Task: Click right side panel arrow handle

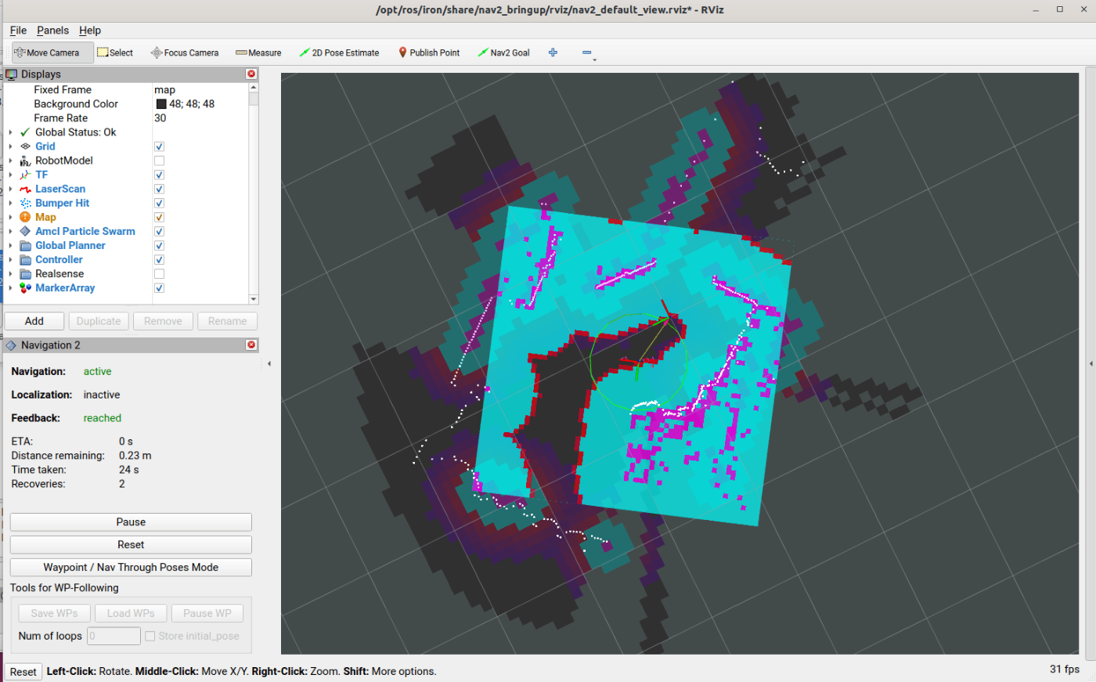Action: click(1091, 363)
